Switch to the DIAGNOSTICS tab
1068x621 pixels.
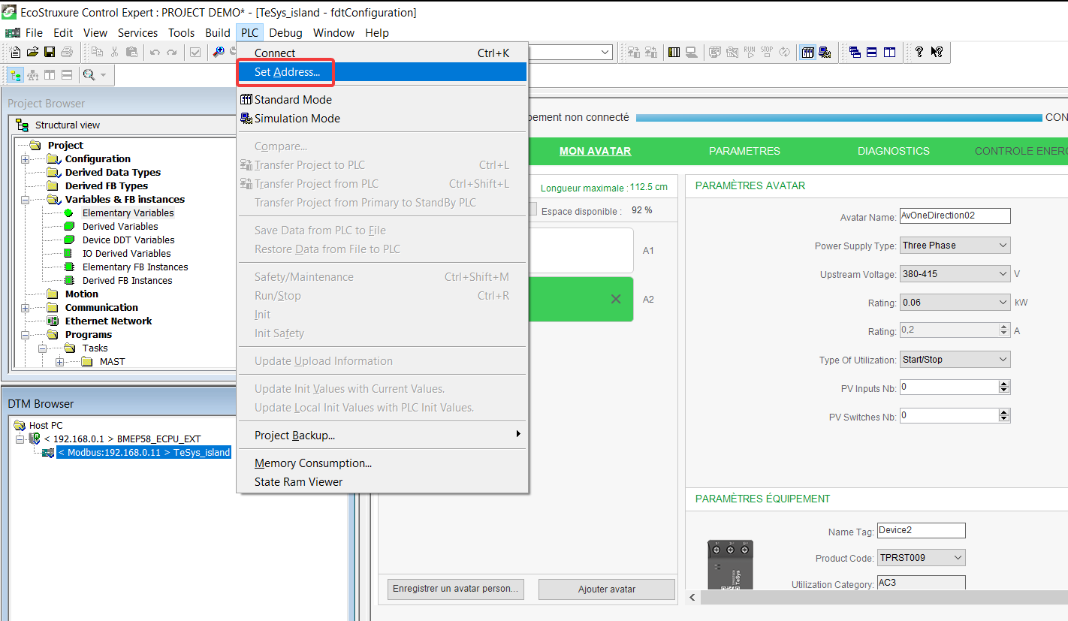tap(894, 151)
